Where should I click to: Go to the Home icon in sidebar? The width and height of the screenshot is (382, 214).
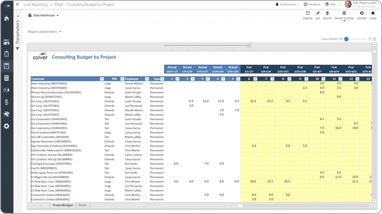click(6, 18)
